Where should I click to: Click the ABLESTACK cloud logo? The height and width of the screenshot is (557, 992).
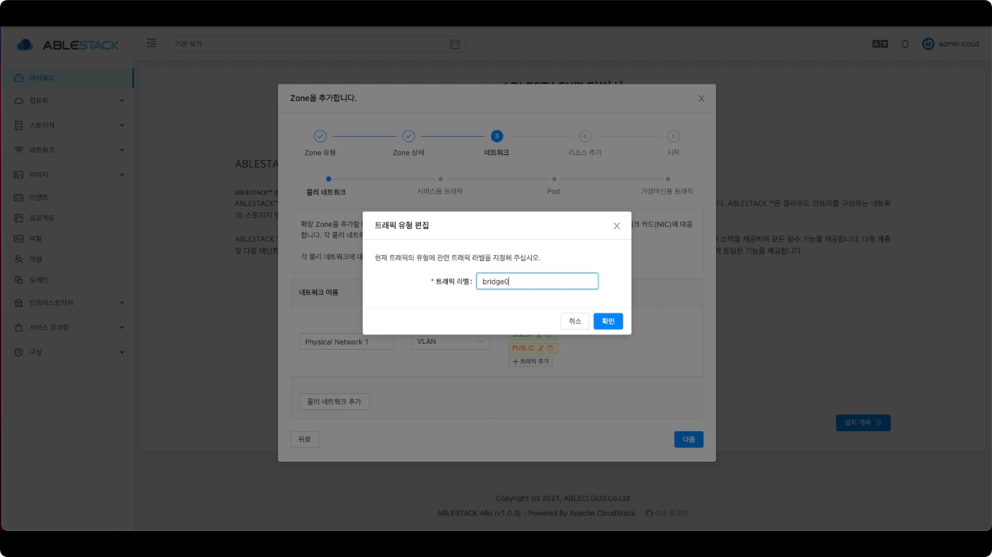pyautogui.click(x=25, y=45)
